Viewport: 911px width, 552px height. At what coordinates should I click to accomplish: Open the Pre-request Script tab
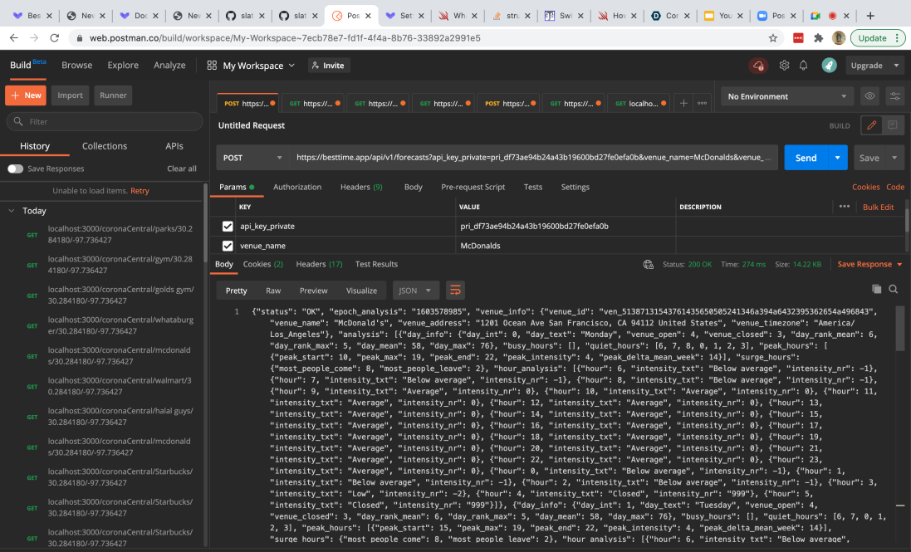(473, 187)
